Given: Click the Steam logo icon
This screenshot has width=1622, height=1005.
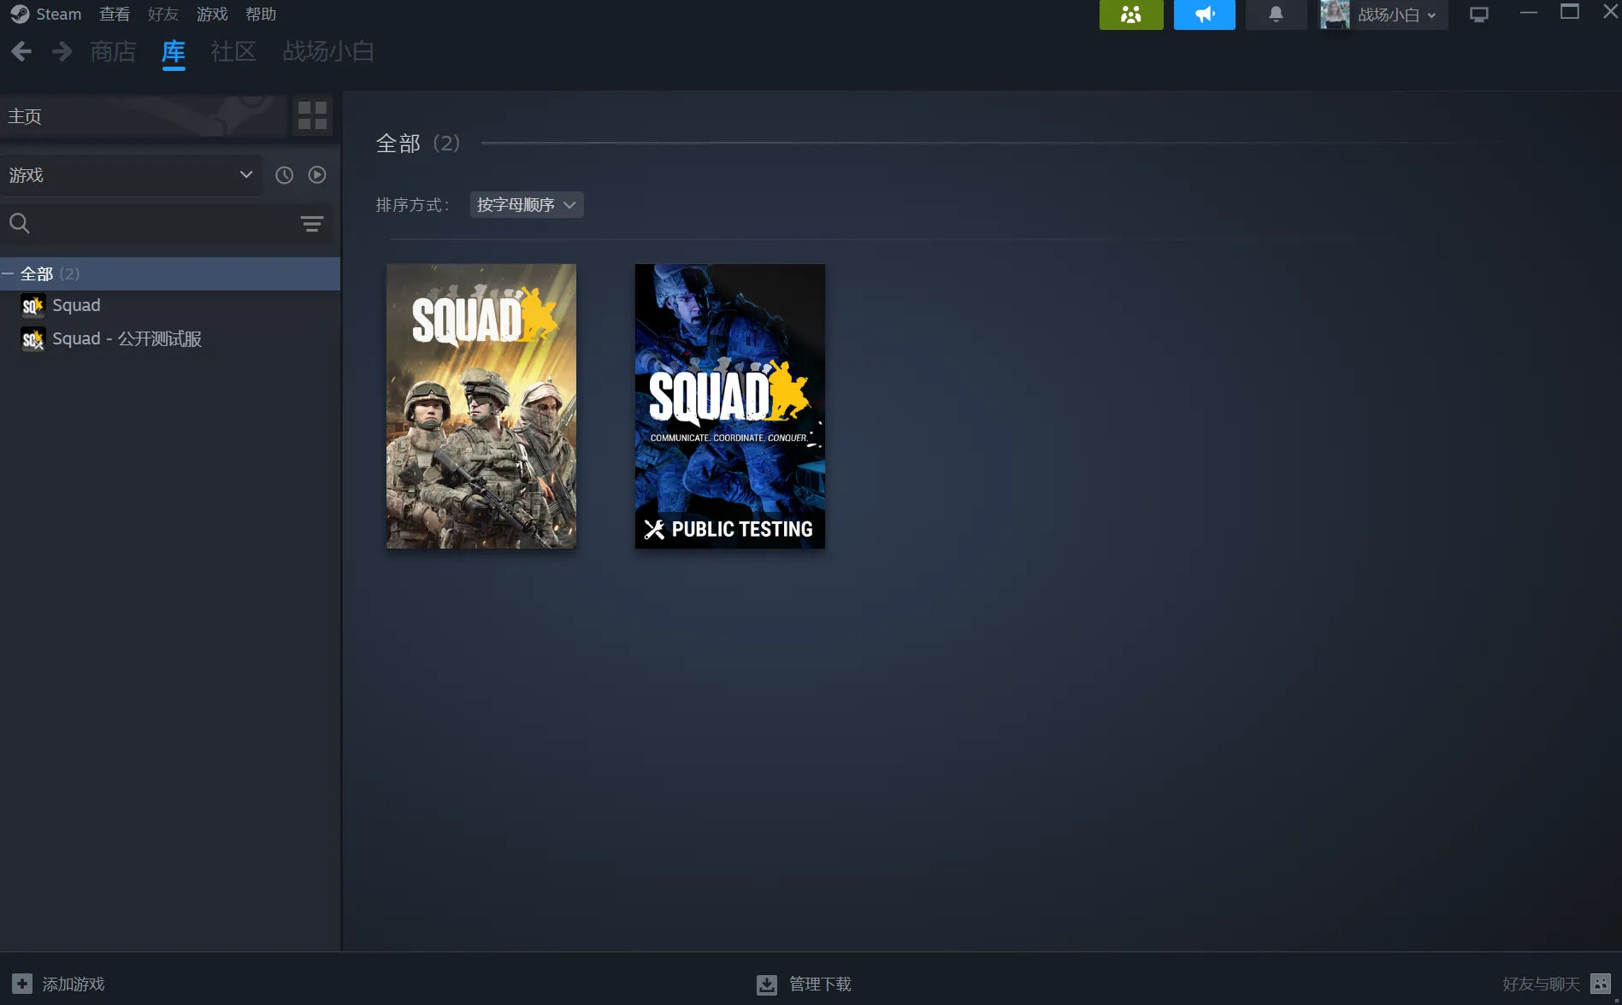Looking at the screenshot, I should 20,14.
